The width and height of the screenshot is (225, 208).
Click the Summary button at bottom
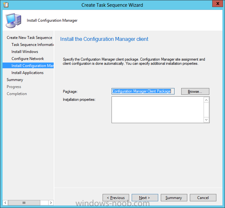pos(174,198)
